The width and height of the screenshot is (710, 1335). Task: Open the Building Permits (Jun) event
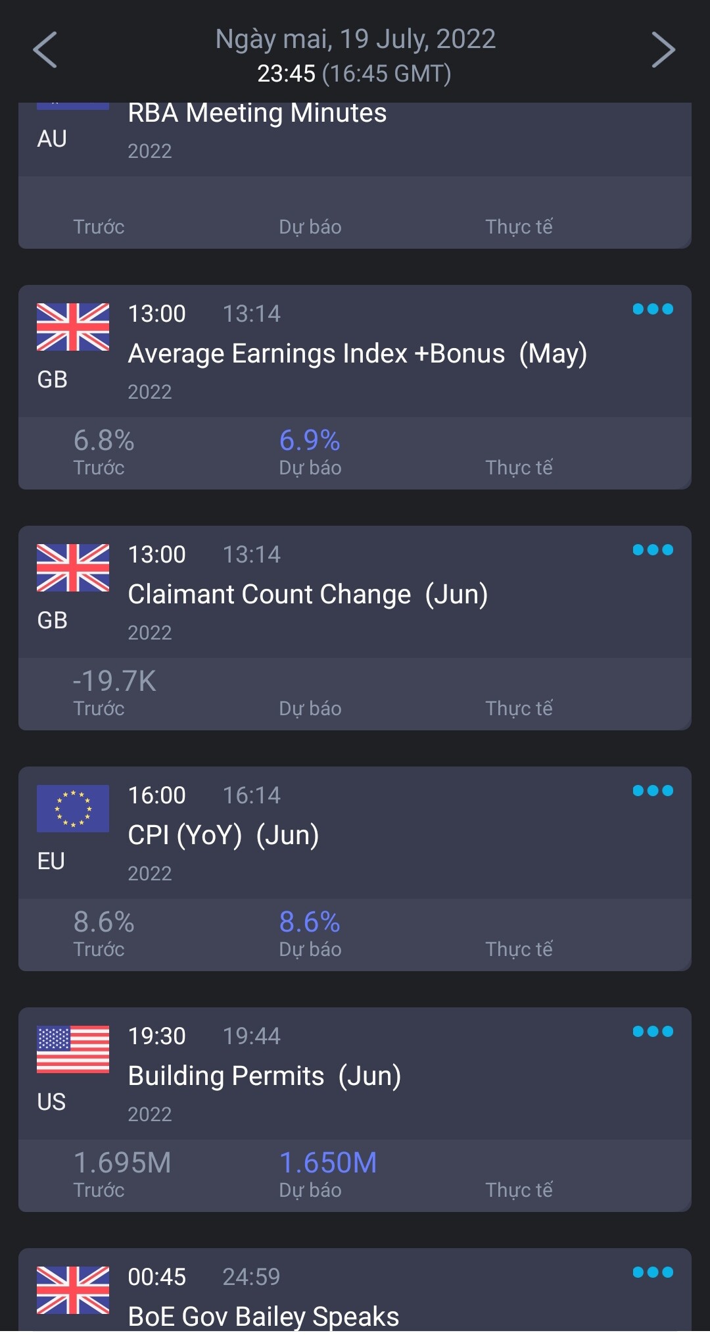[x=264, y=1076]
